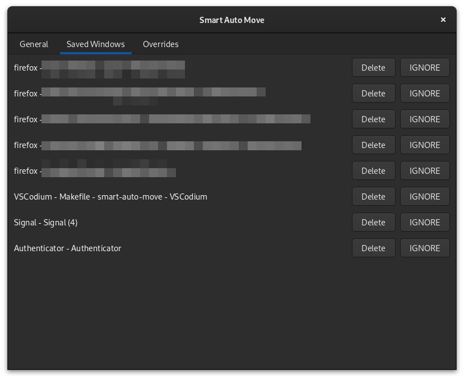Open the Overrides tab
The image size is (464, 379).
(x=161, y=44)
